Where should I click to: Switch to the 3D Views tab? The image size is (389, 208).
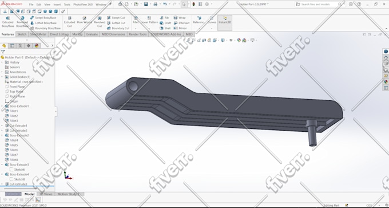[46, 194]
